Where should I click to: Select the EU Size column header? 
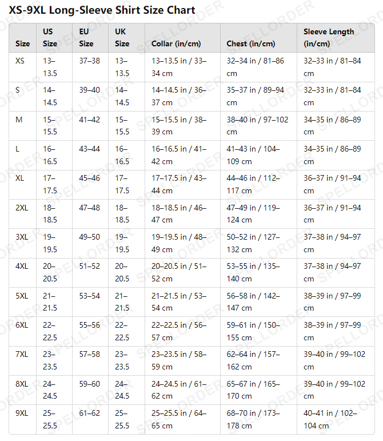click(86, 38)
